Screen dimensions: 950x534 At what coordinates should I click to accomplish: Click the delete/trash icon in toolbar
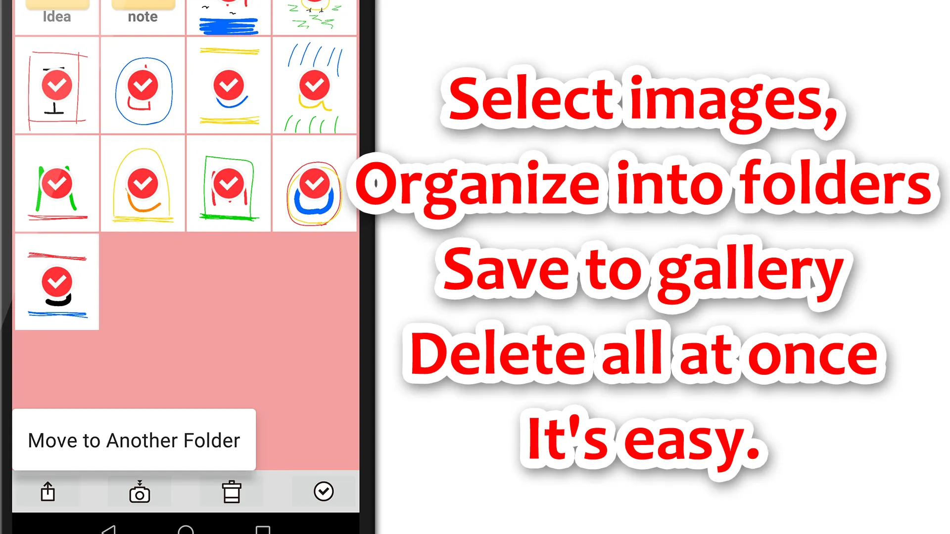pos(231,491)
